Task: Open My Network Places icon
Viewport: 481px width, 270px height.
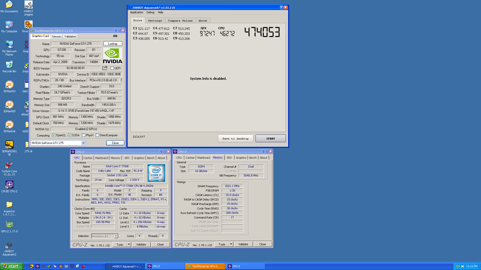Action: click(x=9, y=48)
